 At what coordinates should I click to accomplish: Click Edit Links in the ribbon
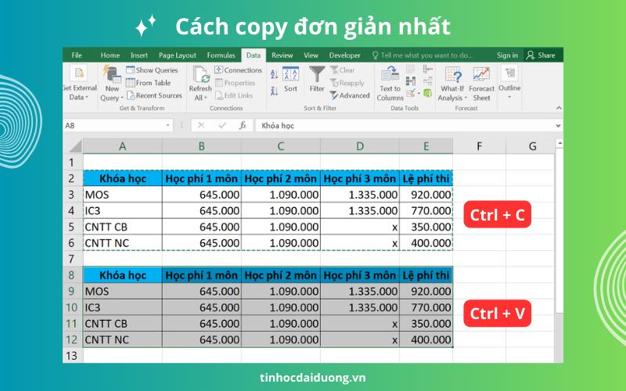click(x=234, y=95)
